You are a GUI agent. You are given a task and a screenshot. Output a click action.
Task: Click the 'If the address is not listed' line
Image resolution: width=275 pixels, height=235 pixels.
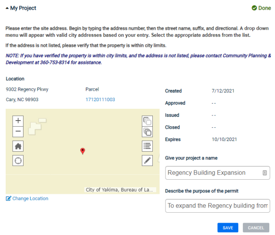[86, 45]
